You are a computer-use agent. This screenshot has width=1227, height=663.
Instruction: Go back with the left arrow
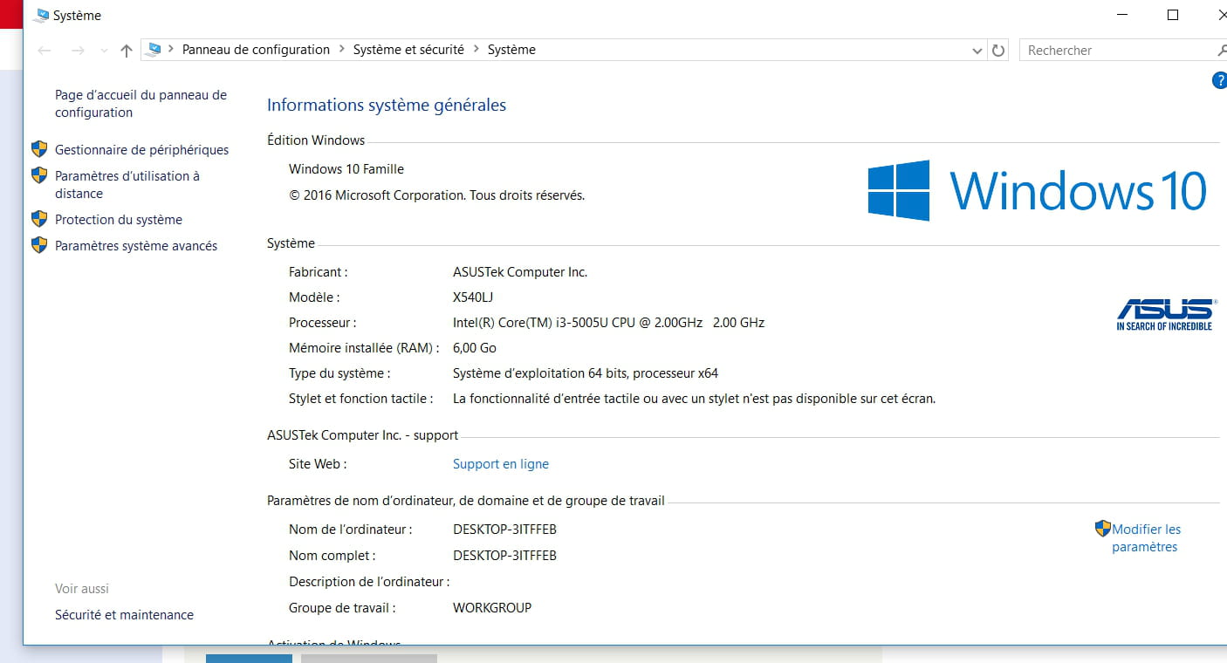(x=45, y=51)
